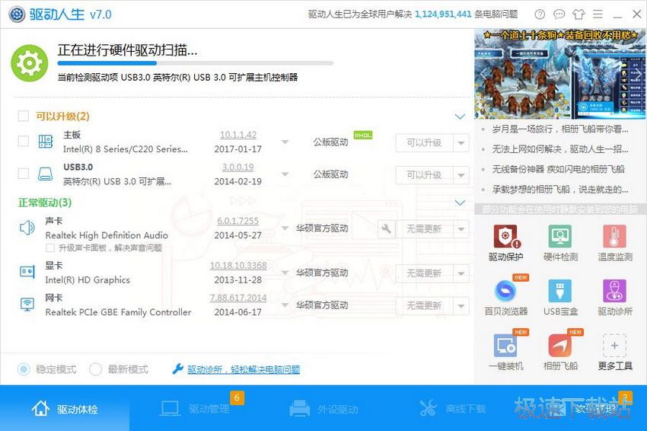Screen dimensions: 647x431
Task: Open the 驱动保护 tool
Action: click(x=505, y=243)
